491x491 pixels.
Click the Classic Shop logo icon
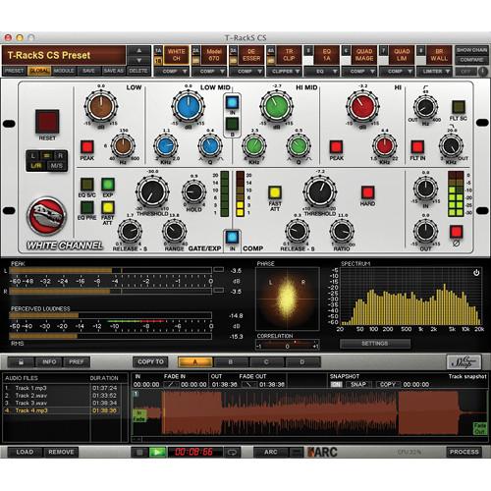click(x=464, y=362)
